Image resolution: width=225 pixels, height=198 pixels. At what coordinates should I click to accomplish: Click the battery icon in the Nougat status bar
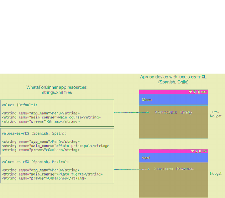tap(200, 151)
